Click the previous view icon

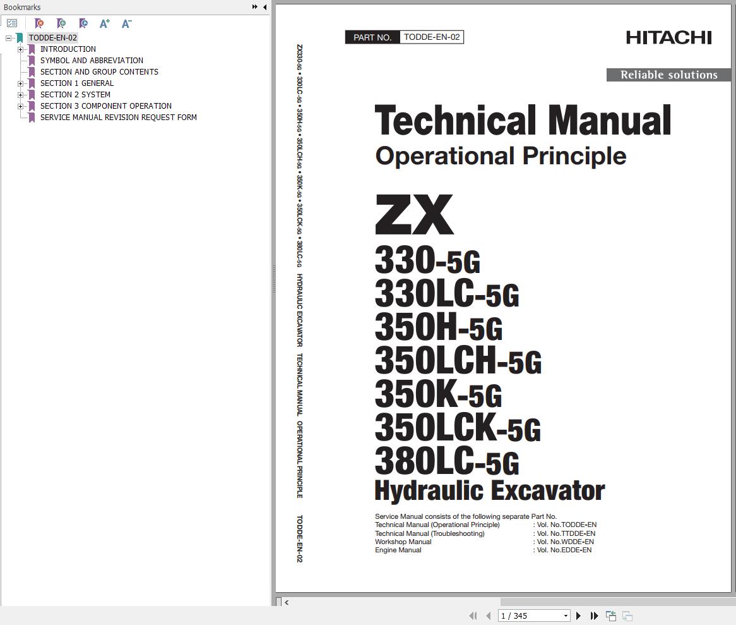pos(610,616)
